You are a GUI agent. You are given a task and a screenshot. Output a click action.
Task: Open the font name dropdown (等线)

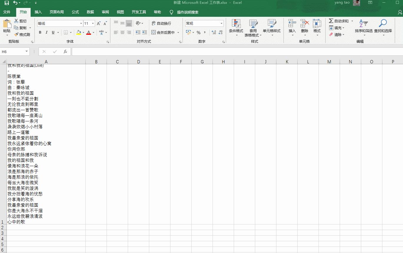(x=81, y=24)
